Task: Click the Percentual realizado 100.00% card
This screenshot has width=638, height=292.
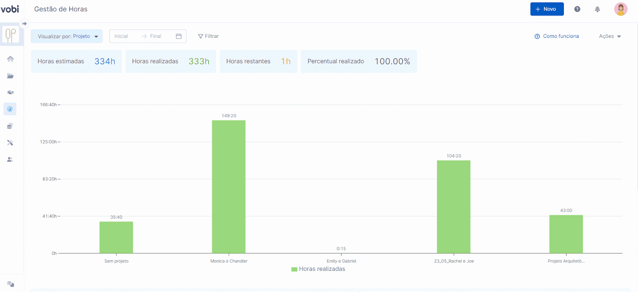Action: [359, 61]
